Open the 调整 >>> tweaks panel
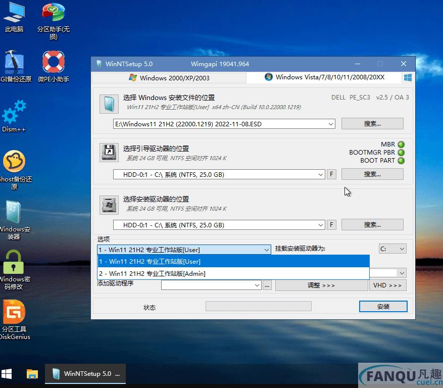 [321, 285]
